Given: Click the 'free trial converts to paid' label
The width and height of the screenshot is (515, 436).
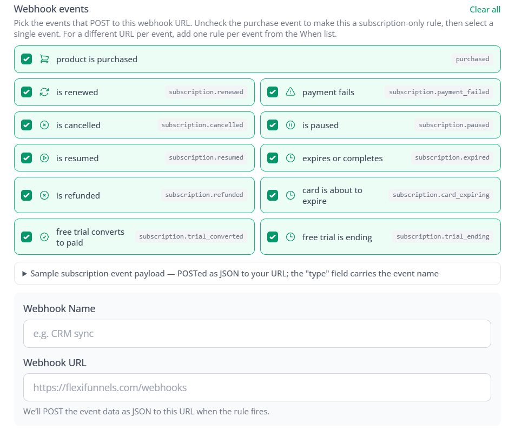Looking at the screenshot, I should coord(90,237).
